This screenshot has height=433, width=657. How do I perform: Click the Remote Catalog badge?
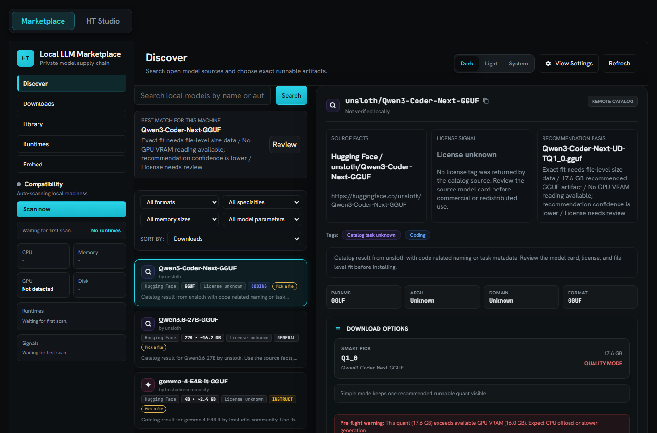(x=613, y=102)
